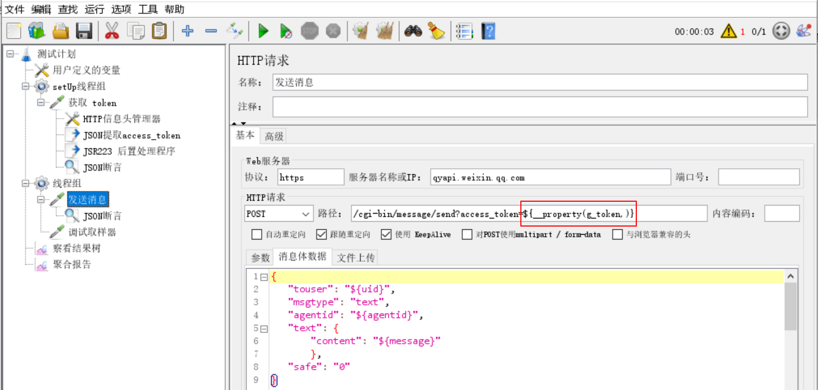
Task: Click the 名称 input field
Action: click(x=540, y=83)
